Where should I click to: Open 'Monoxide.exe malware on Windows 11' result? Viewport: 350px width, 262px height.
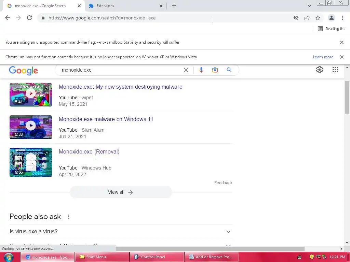tap(106, 119)
